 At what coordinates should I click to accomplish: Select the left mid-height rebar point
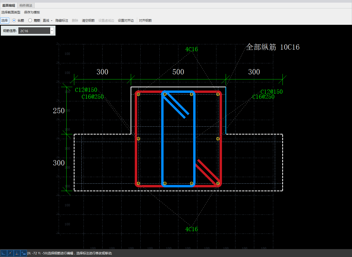click(138, 139)
